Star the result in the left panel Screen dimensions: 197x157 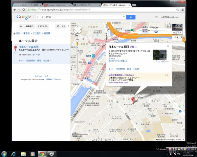click(x=15, y=53)
